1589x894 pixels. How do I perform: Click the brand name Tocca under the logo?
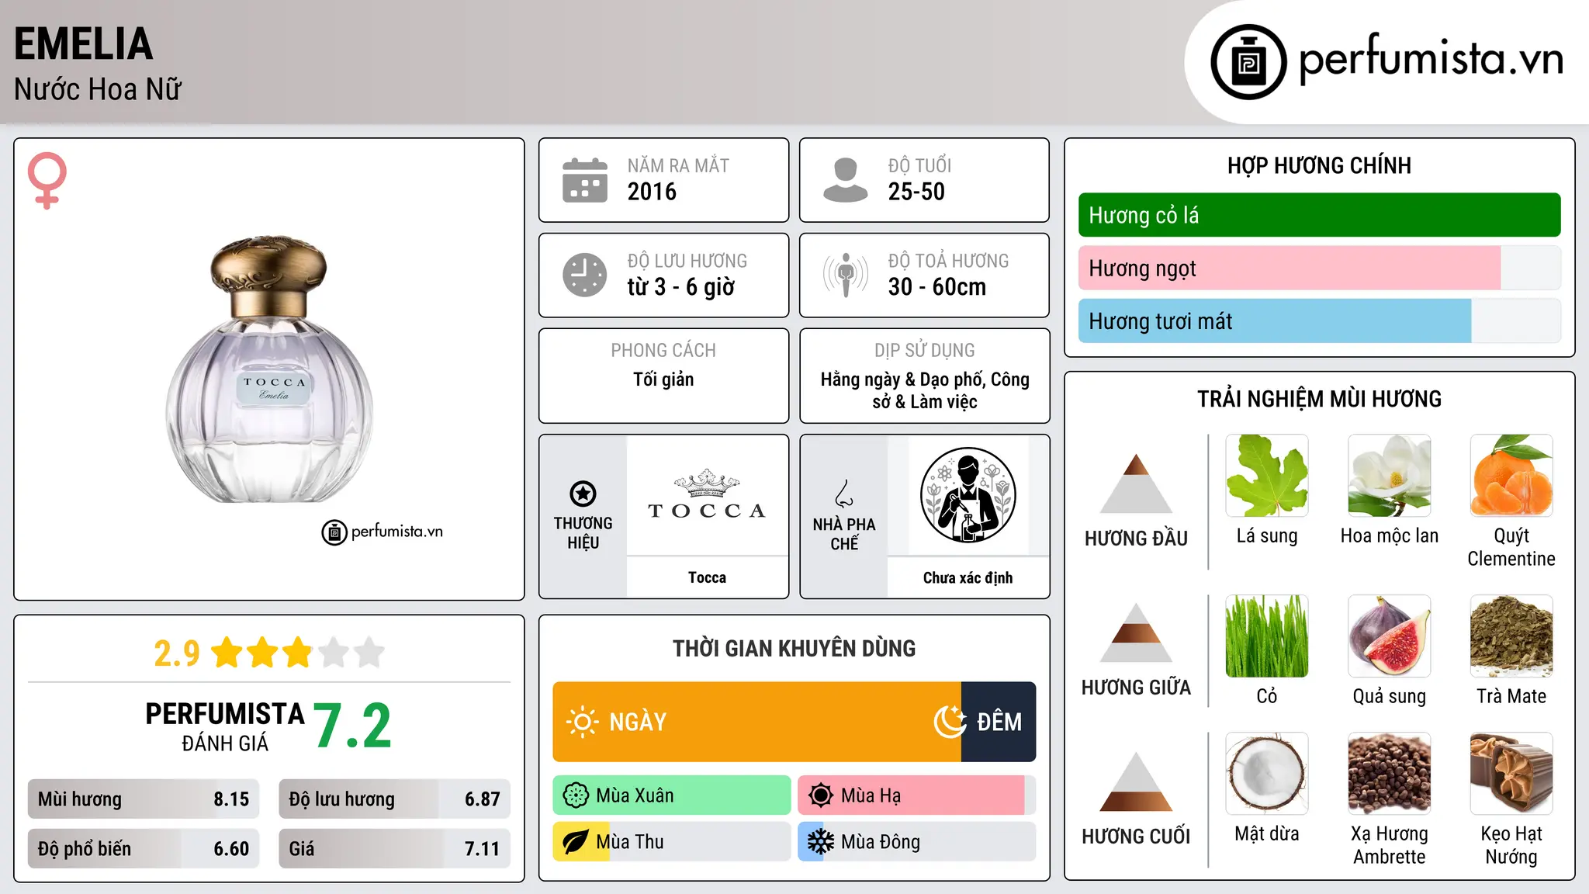pos(707,577)
